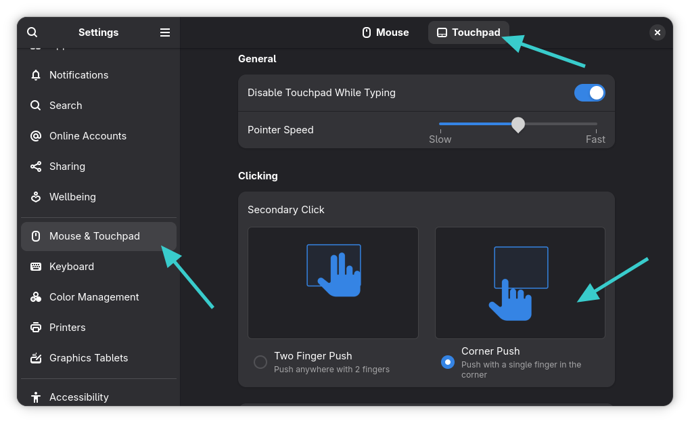Select the Online Accounts at-sign icon
This screenshot has width=690, height=423.
tap(36, 136)
